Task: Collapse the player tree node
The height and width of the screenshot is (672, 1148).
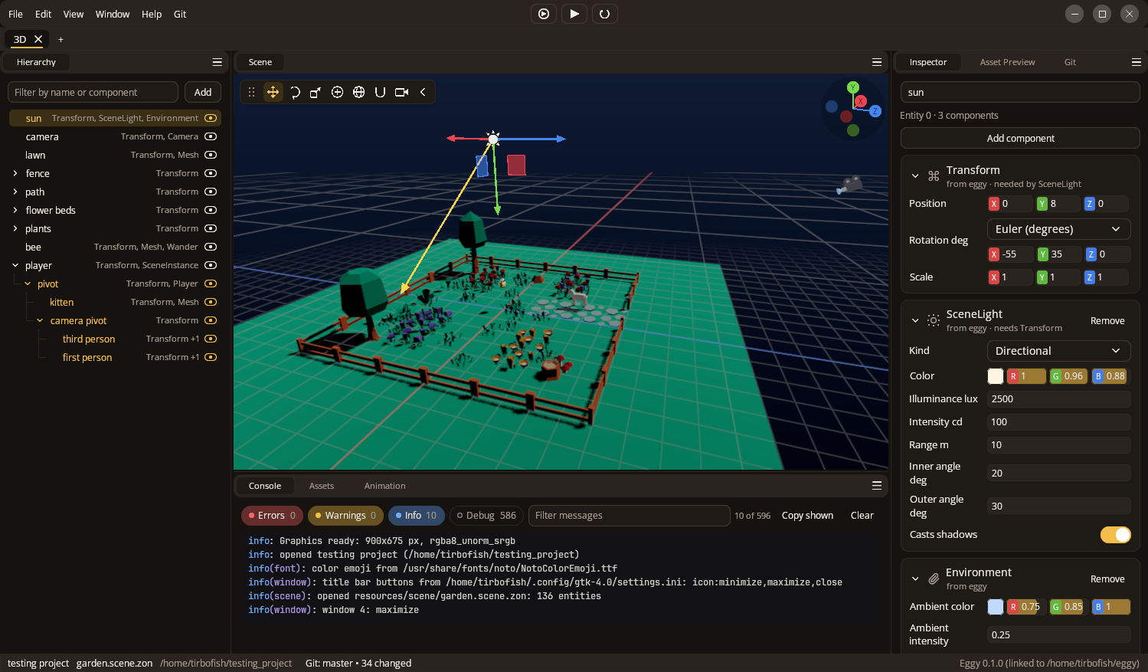Action: [15, 265]
